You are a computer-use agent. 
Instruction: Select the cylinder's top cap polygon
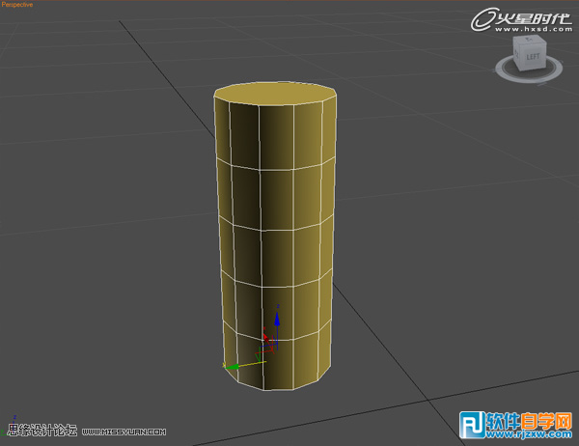click(x=275, y=94)
